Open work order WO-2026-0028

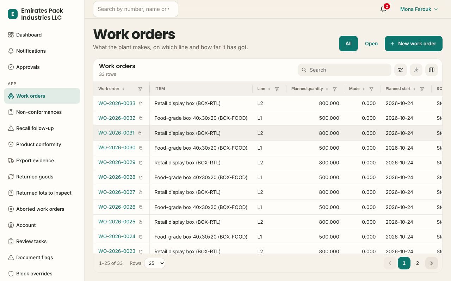point(117,177)
